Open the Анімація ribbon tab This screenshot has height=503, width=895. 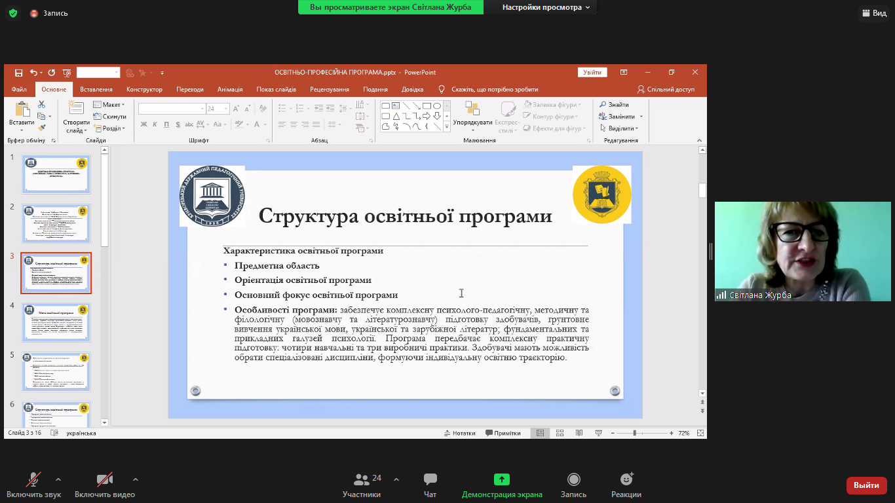pos(230,89)
